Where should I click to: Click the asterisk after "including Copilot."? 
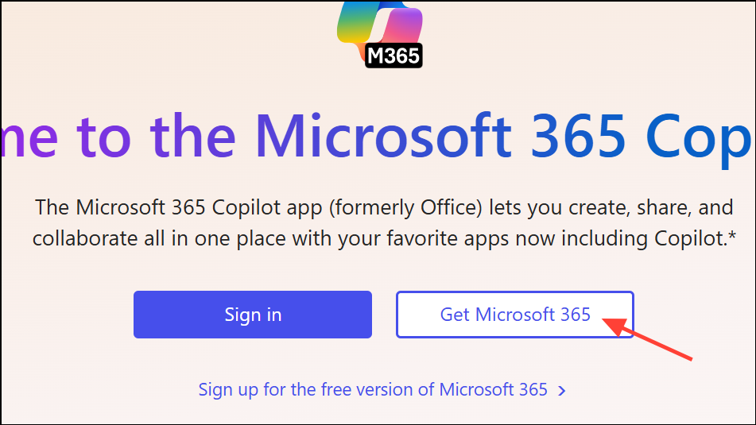pos(731,235)
